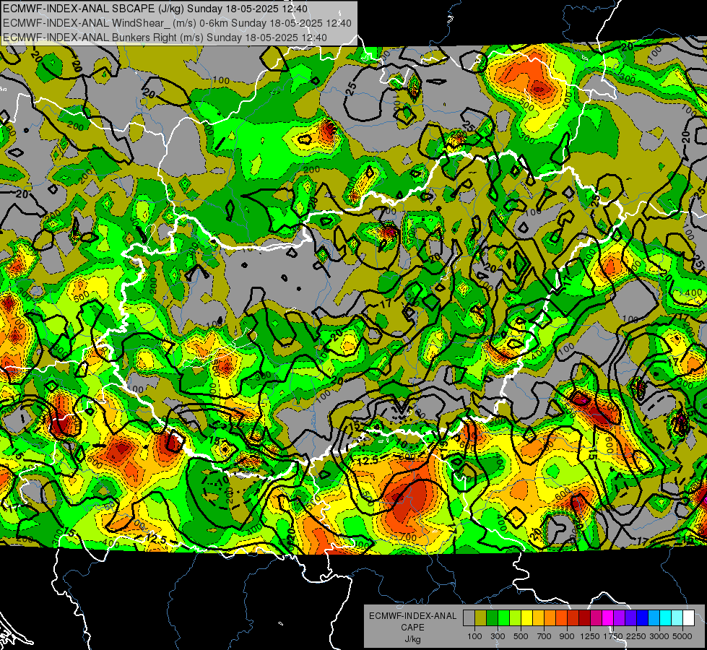Select the dark red legend swatch
The height and width of the screenshot is (650, 707).
(584, 617)
